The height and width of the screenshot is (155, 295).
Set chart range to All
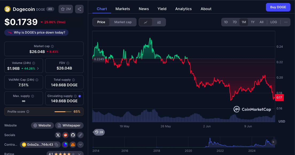point(262,22)
